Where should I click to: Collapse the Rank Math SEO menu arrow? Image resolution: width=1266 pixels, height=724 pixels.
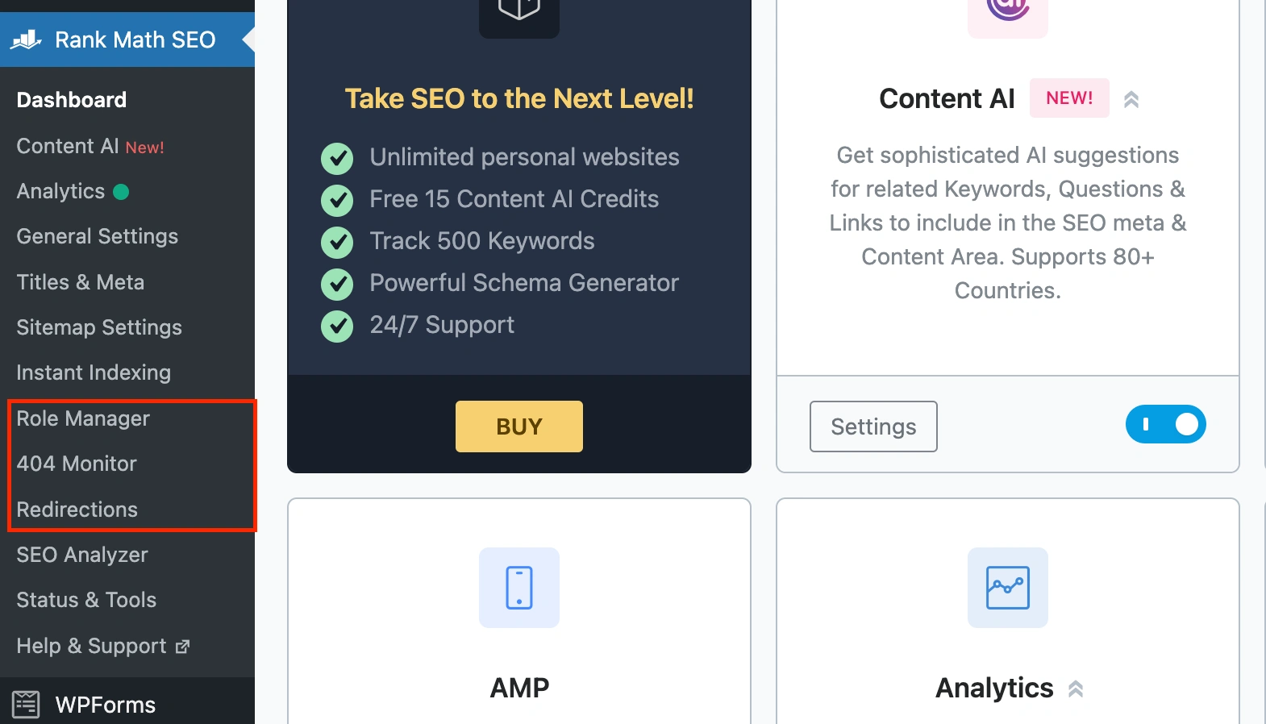pos(249,39)
